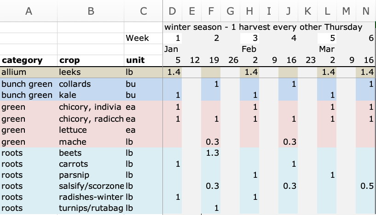This screenshot has height=215, width=376.
Task: Click the 'mache' crop cell
Action: point(91,142)
